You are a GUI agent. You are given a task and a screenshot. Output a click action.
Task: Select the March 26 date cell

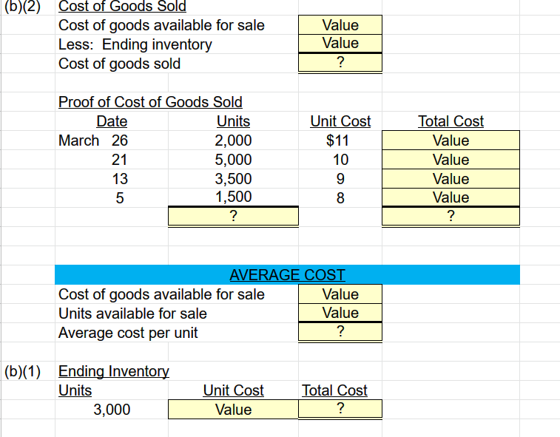click(x=112, y=140)
